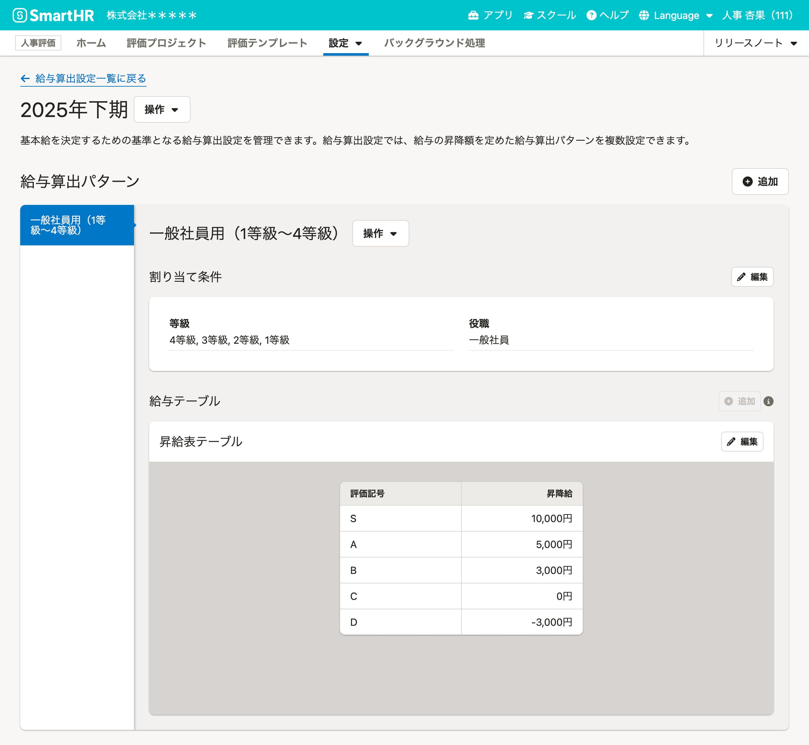Open the アプリ toolbox icon
This screenshot has height=745, width=809.
[473, 15]
